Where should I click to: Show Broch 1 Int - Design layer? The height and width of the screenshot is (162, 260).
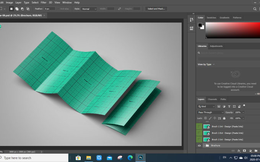199,127
